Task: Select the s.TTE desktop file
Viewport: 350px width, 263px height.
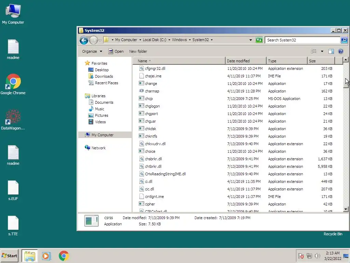Action: (13, 226)
